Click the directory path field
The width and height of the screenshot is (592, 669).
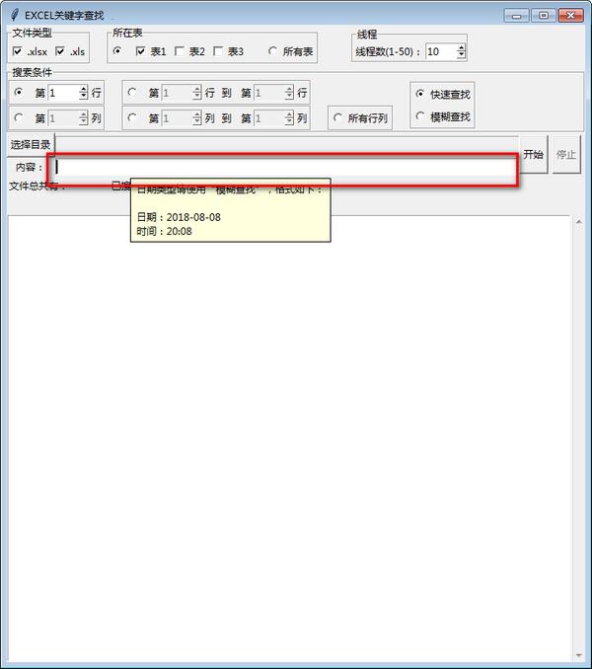pos(286,145)
